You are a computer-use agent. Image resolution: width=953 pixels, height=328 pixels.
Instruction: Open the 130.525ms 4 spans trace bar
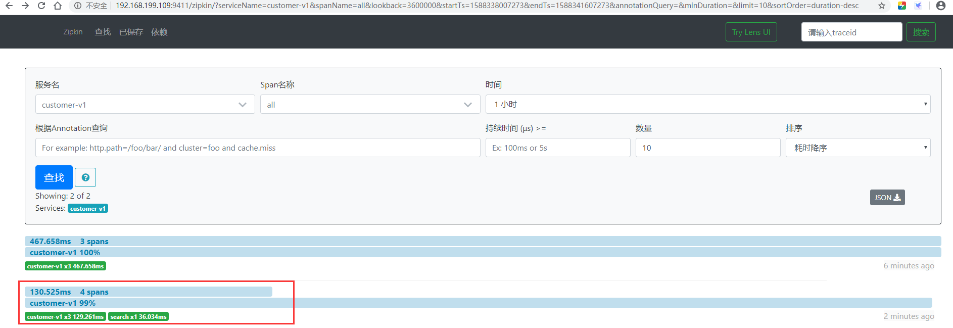click(x=149, y=292)
